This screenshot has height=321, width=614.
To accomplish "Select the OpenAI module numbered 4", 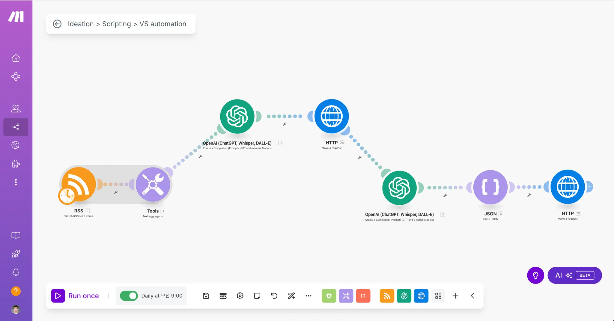I will click(399, 188).
